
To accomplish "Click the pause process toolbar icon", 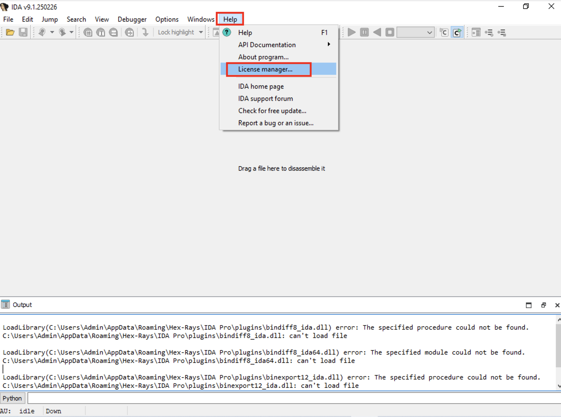I will (x=364, y=32).
